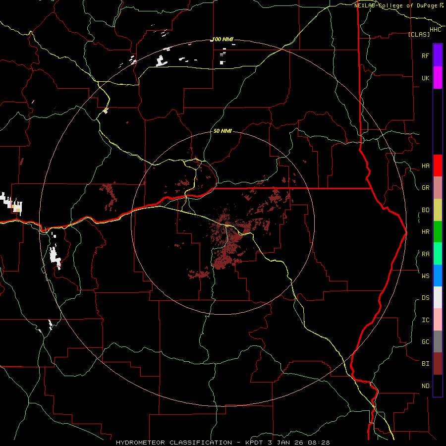
Task: Click the HR legend label
Action: (x=426, y=232)
